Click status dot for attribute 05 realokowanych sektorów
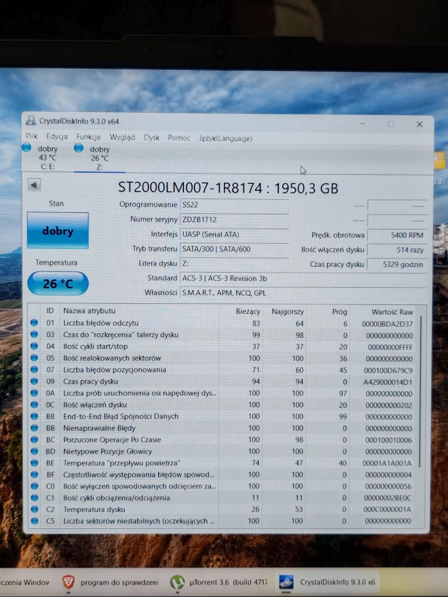 tap(34, 358)
